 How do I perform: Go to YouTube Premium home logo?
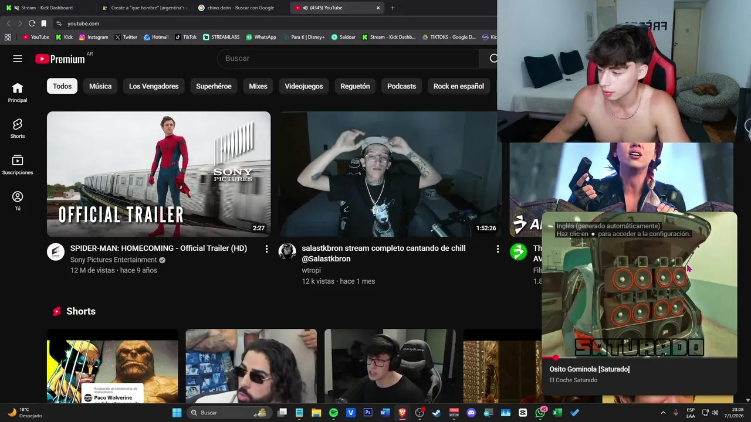pos(60,59)
